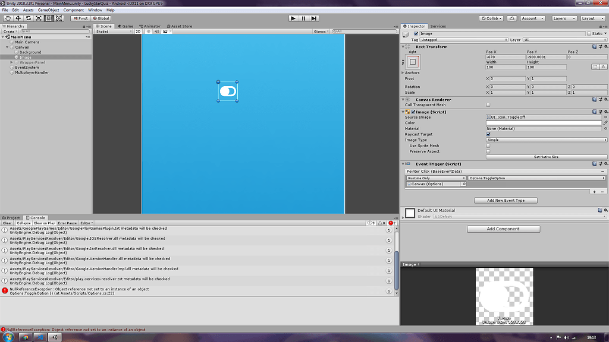Expand the Canvas object in the Hierarchy

pos(6,46)
